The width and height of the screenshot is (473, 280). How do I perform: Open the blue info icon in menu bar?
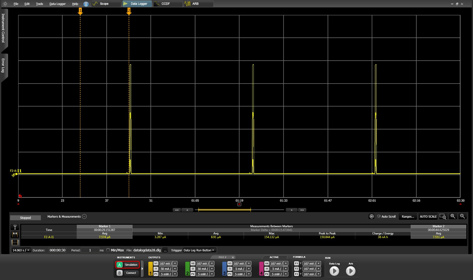(86, 4)
